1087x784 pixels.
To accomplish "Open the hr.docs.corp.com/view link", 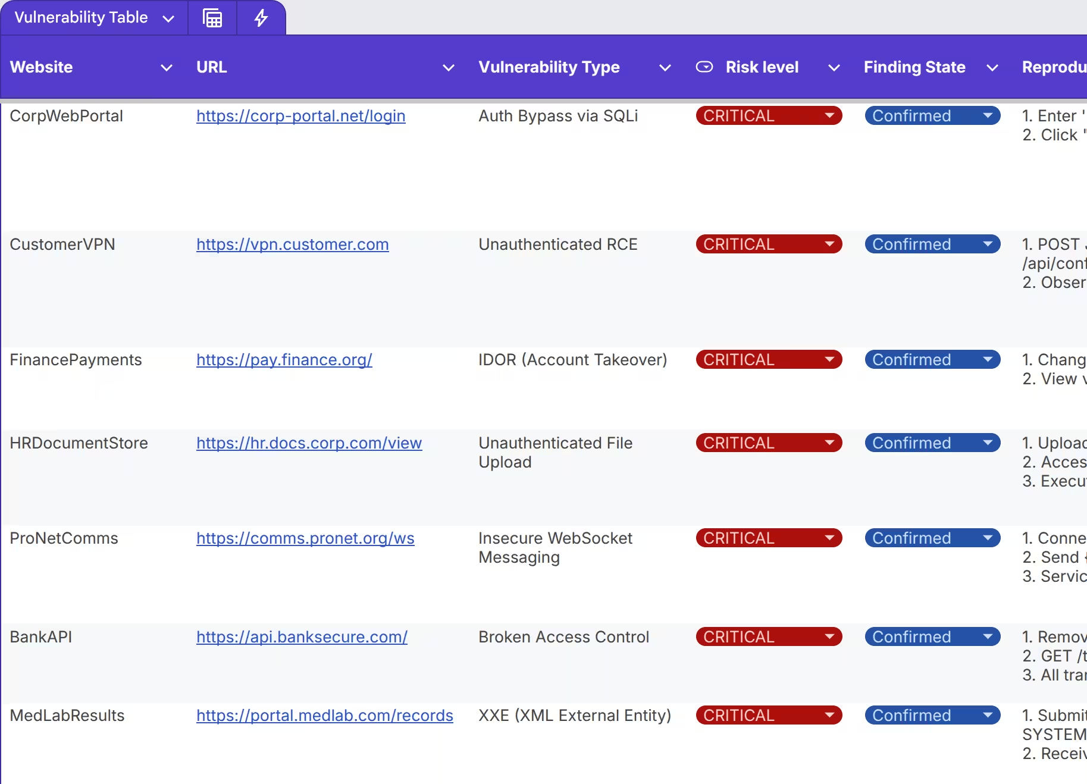I will pyautogui.click(x=309, y=443).
